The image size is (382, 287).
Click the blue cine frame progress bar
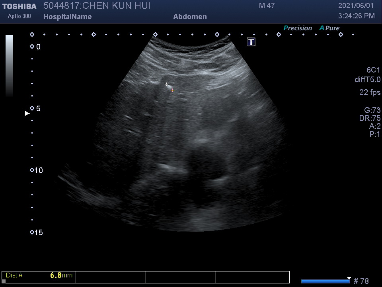tap(325, 281)
